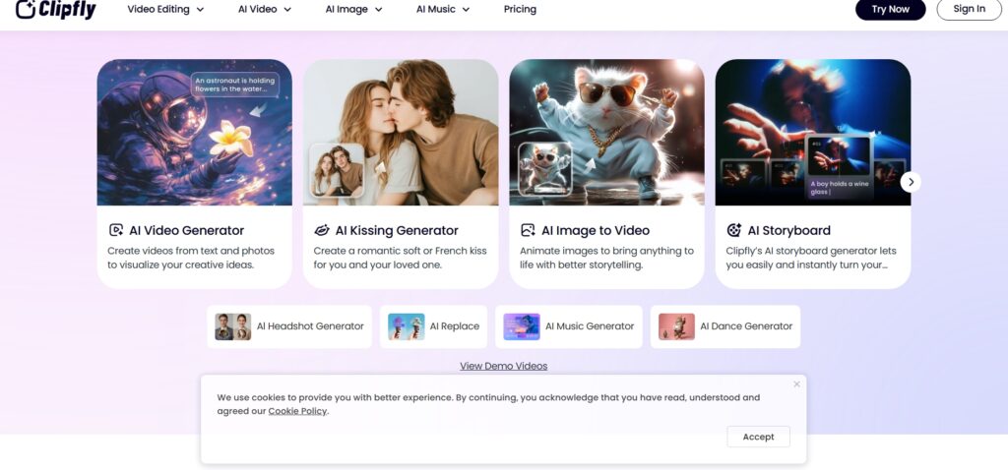Expand the AI Video dropdown menu
Viewport: 1008px width, 470px height.
265,9
